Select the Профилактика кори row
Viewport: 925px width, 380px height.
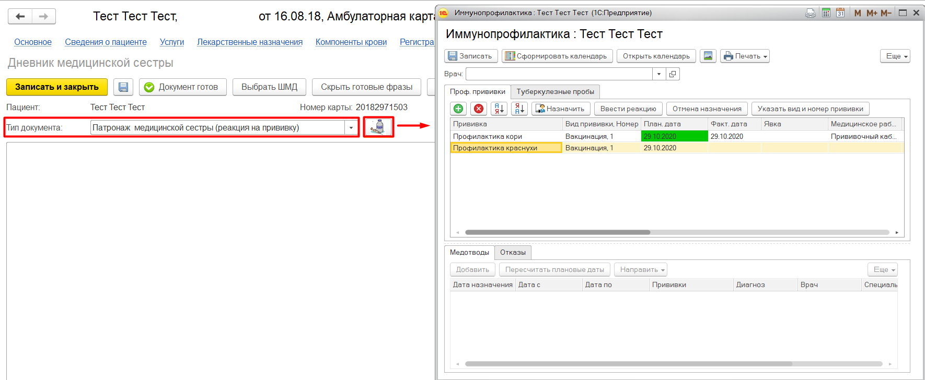(487, 136)
